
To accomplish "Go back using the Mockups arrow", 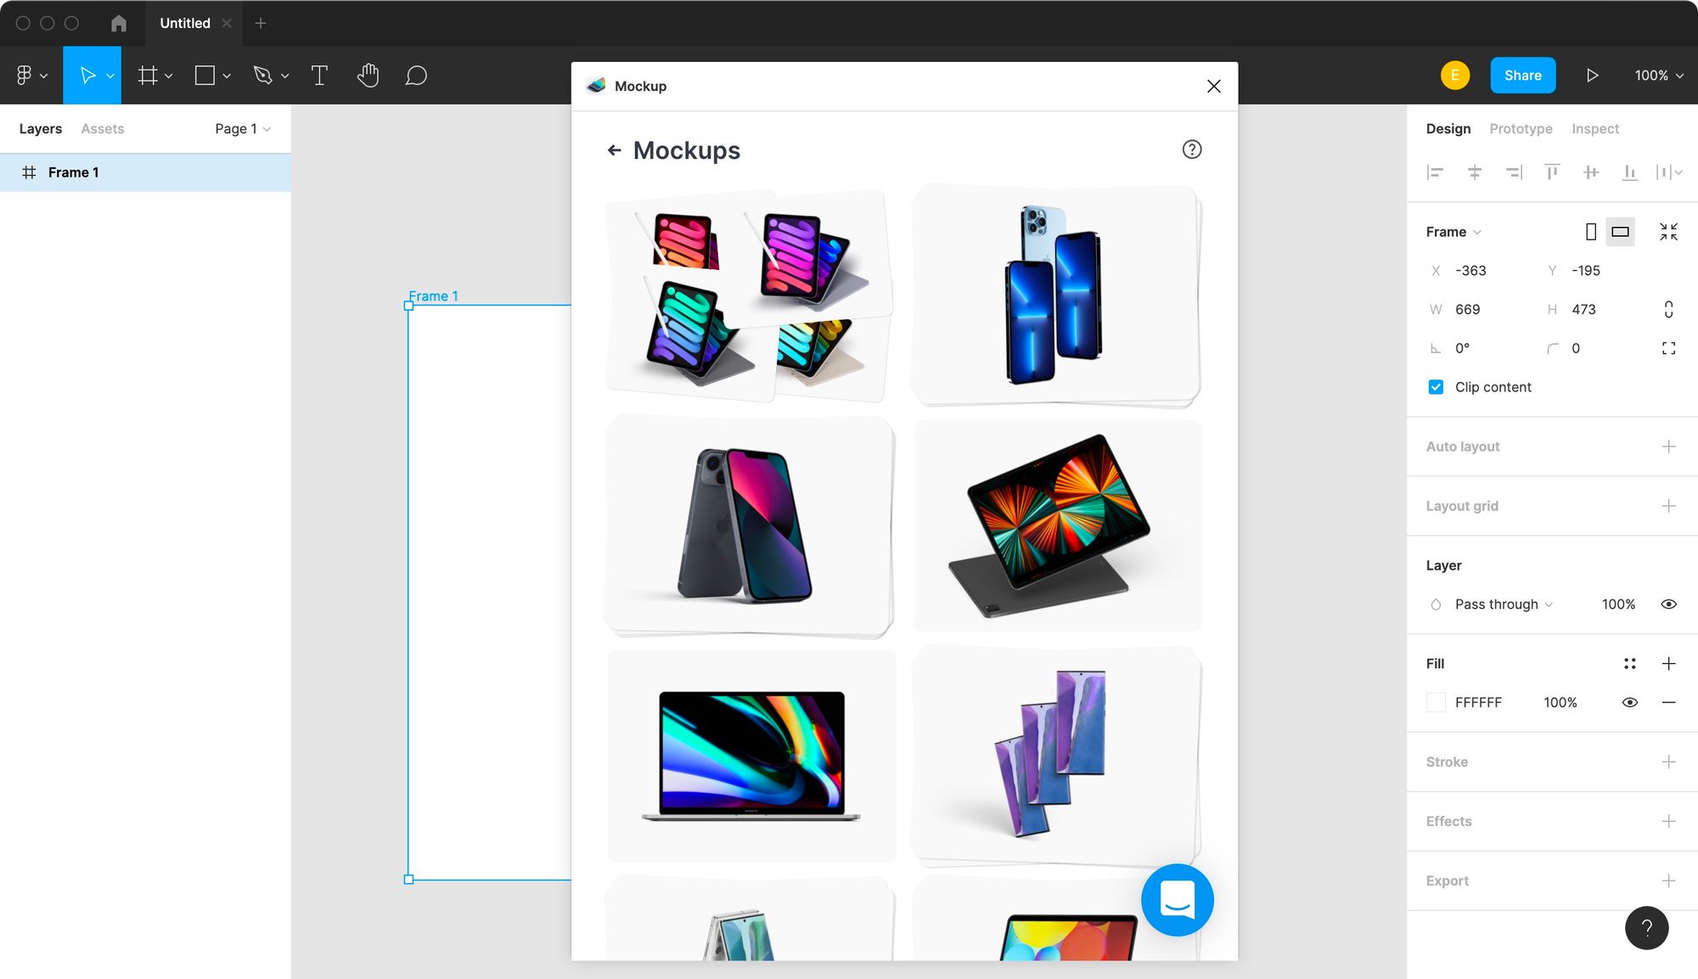I will tap(615, 150).
